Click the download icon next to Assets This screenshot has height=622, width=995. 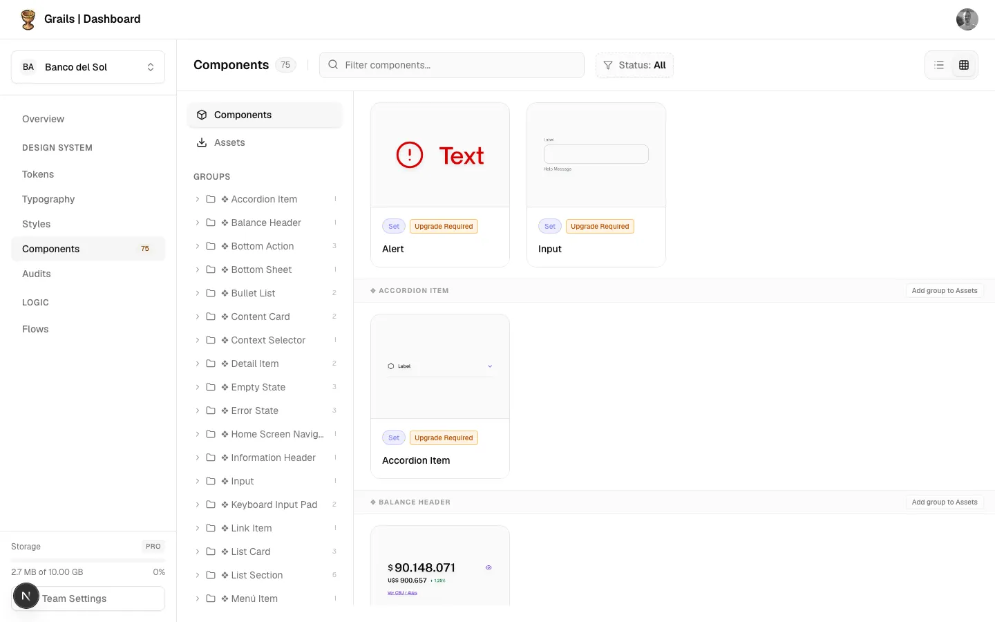pos(202,142)
